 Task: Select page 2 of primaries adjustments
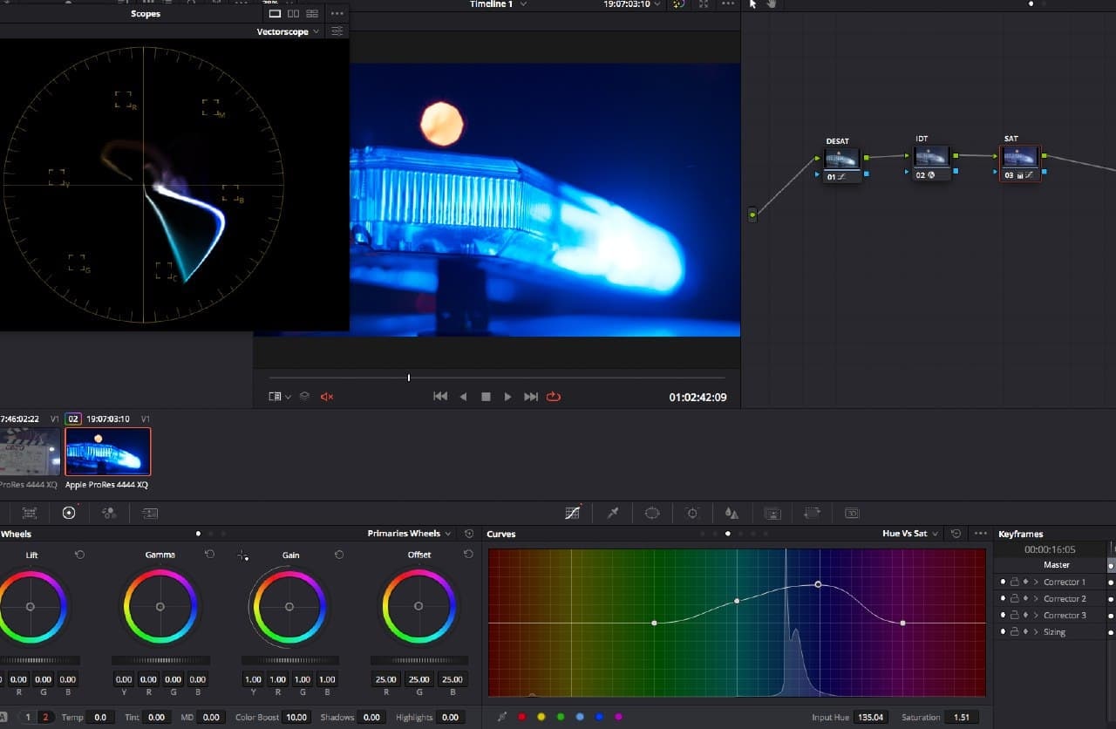coord(45,717)
